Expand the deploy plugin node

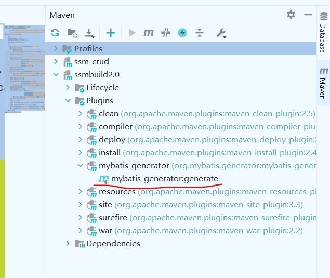[x=80, y=140]
